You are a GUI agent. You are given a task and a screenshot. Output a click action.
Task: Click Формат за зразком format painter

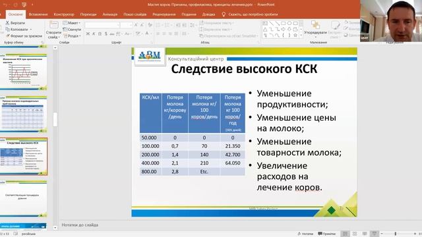coord(24,36)
